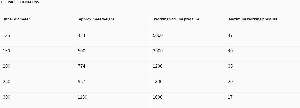The image size is (300, 108).
Task: Select inner diameter value 300
Action: coord(6,97)
